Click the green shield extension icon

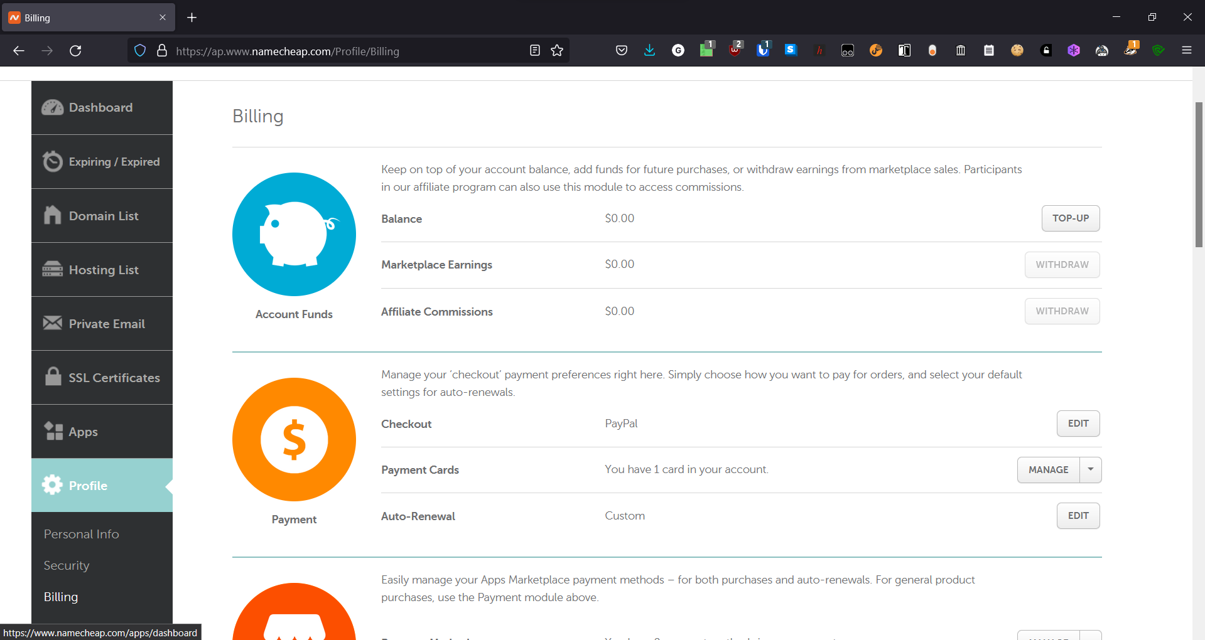tap(1159, 51)
